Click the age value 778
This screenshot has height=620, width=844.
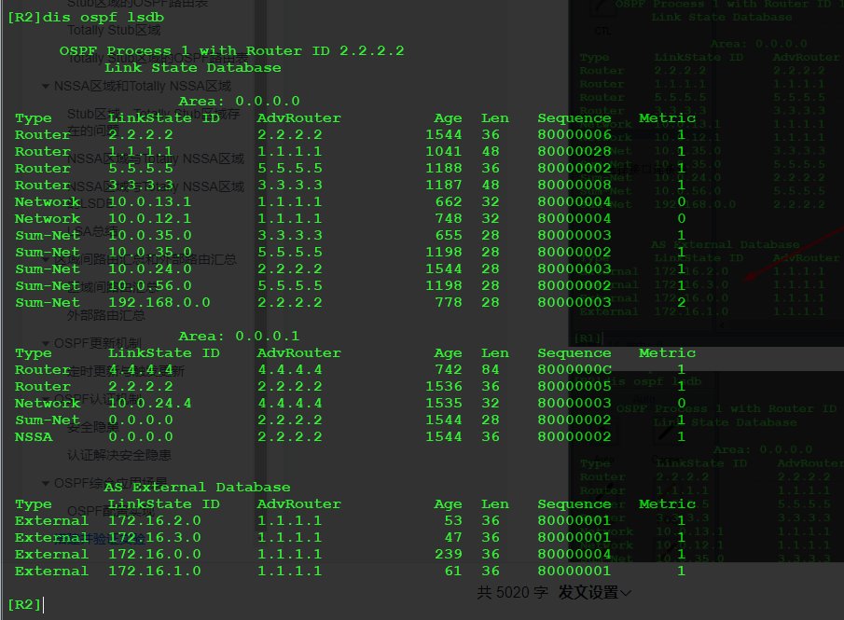tap(449, 302)
